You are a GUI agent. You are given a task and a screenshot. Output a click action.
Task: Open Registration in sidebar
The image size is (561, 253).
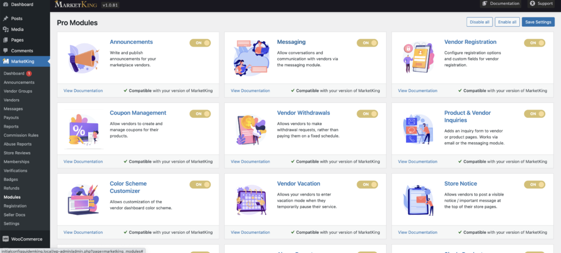(15, 206)
